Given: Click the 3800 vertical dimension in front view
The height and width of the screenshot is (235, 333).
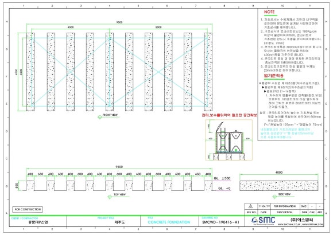Looking at the screenshot, I should point(21,72).
